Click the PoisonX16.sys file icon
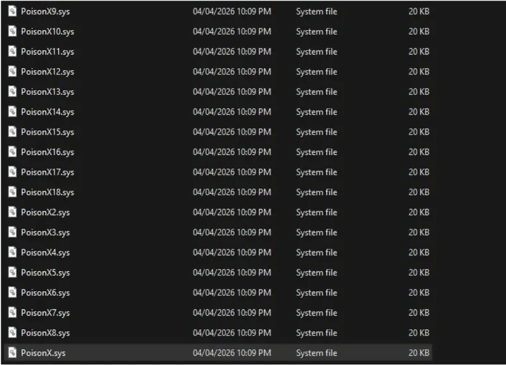 click(12, 152)
